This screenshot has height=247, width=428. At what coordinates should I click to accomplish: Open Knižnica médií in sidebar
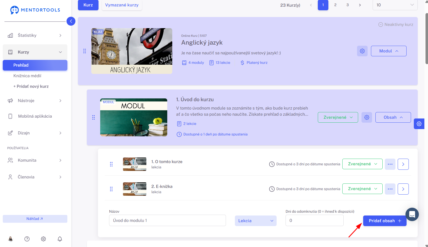27,76
